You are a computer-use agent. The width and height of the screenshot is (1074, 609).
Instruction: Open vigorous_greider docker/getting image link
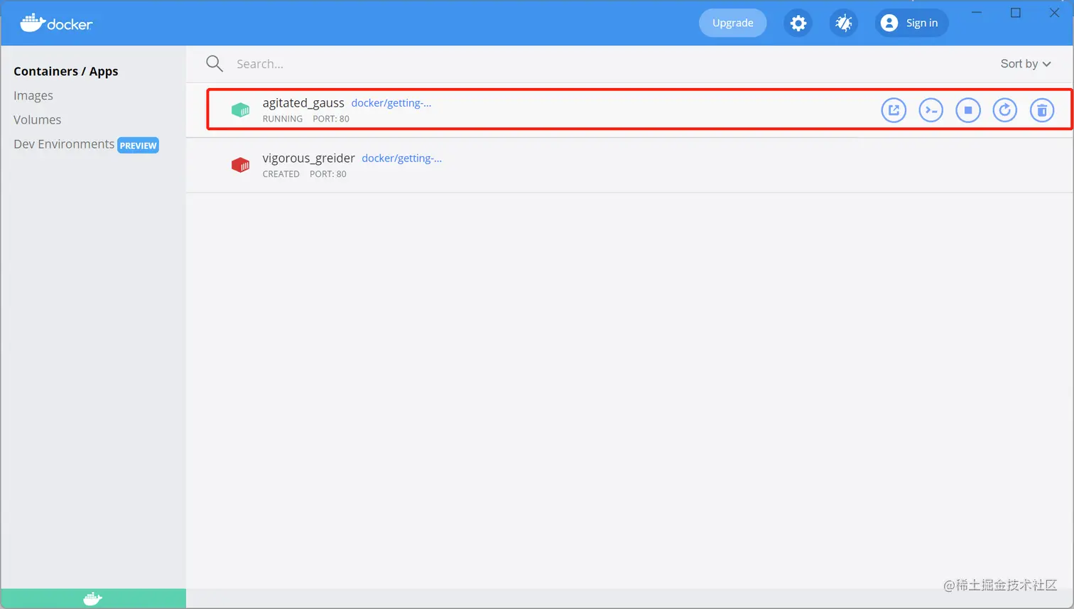[401, 158]
